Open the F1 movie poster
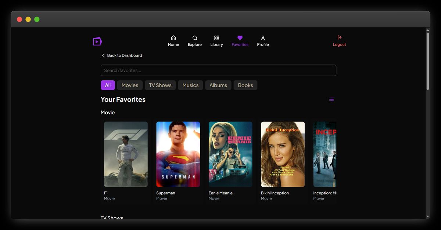Image resolution: width=441 pixels, height=230 pixels. click(x=126, y=154)
